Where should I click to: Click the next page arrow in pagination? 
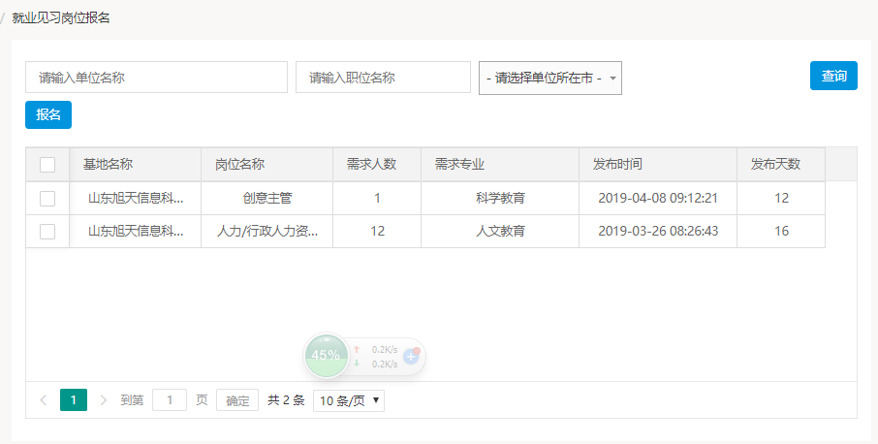104,400
